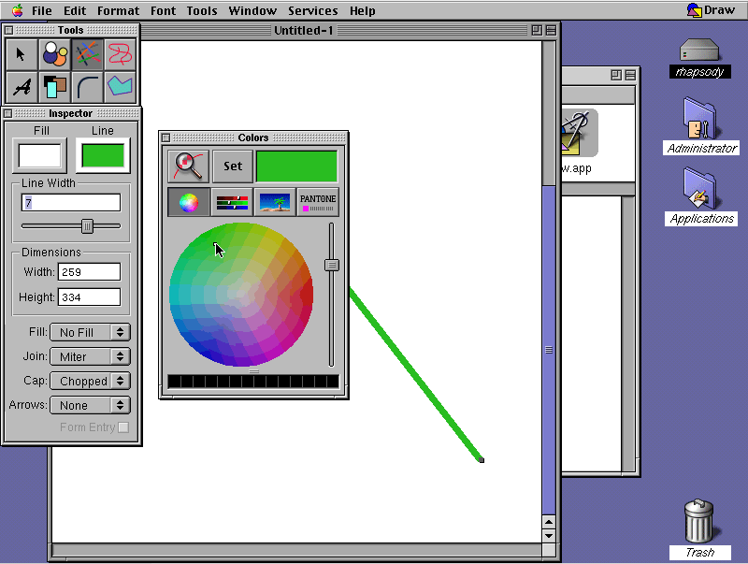Viewport: 748px width, 564px height.
Task: Click the collapse box of Untitled-1 window
Action: pos(551,31)
